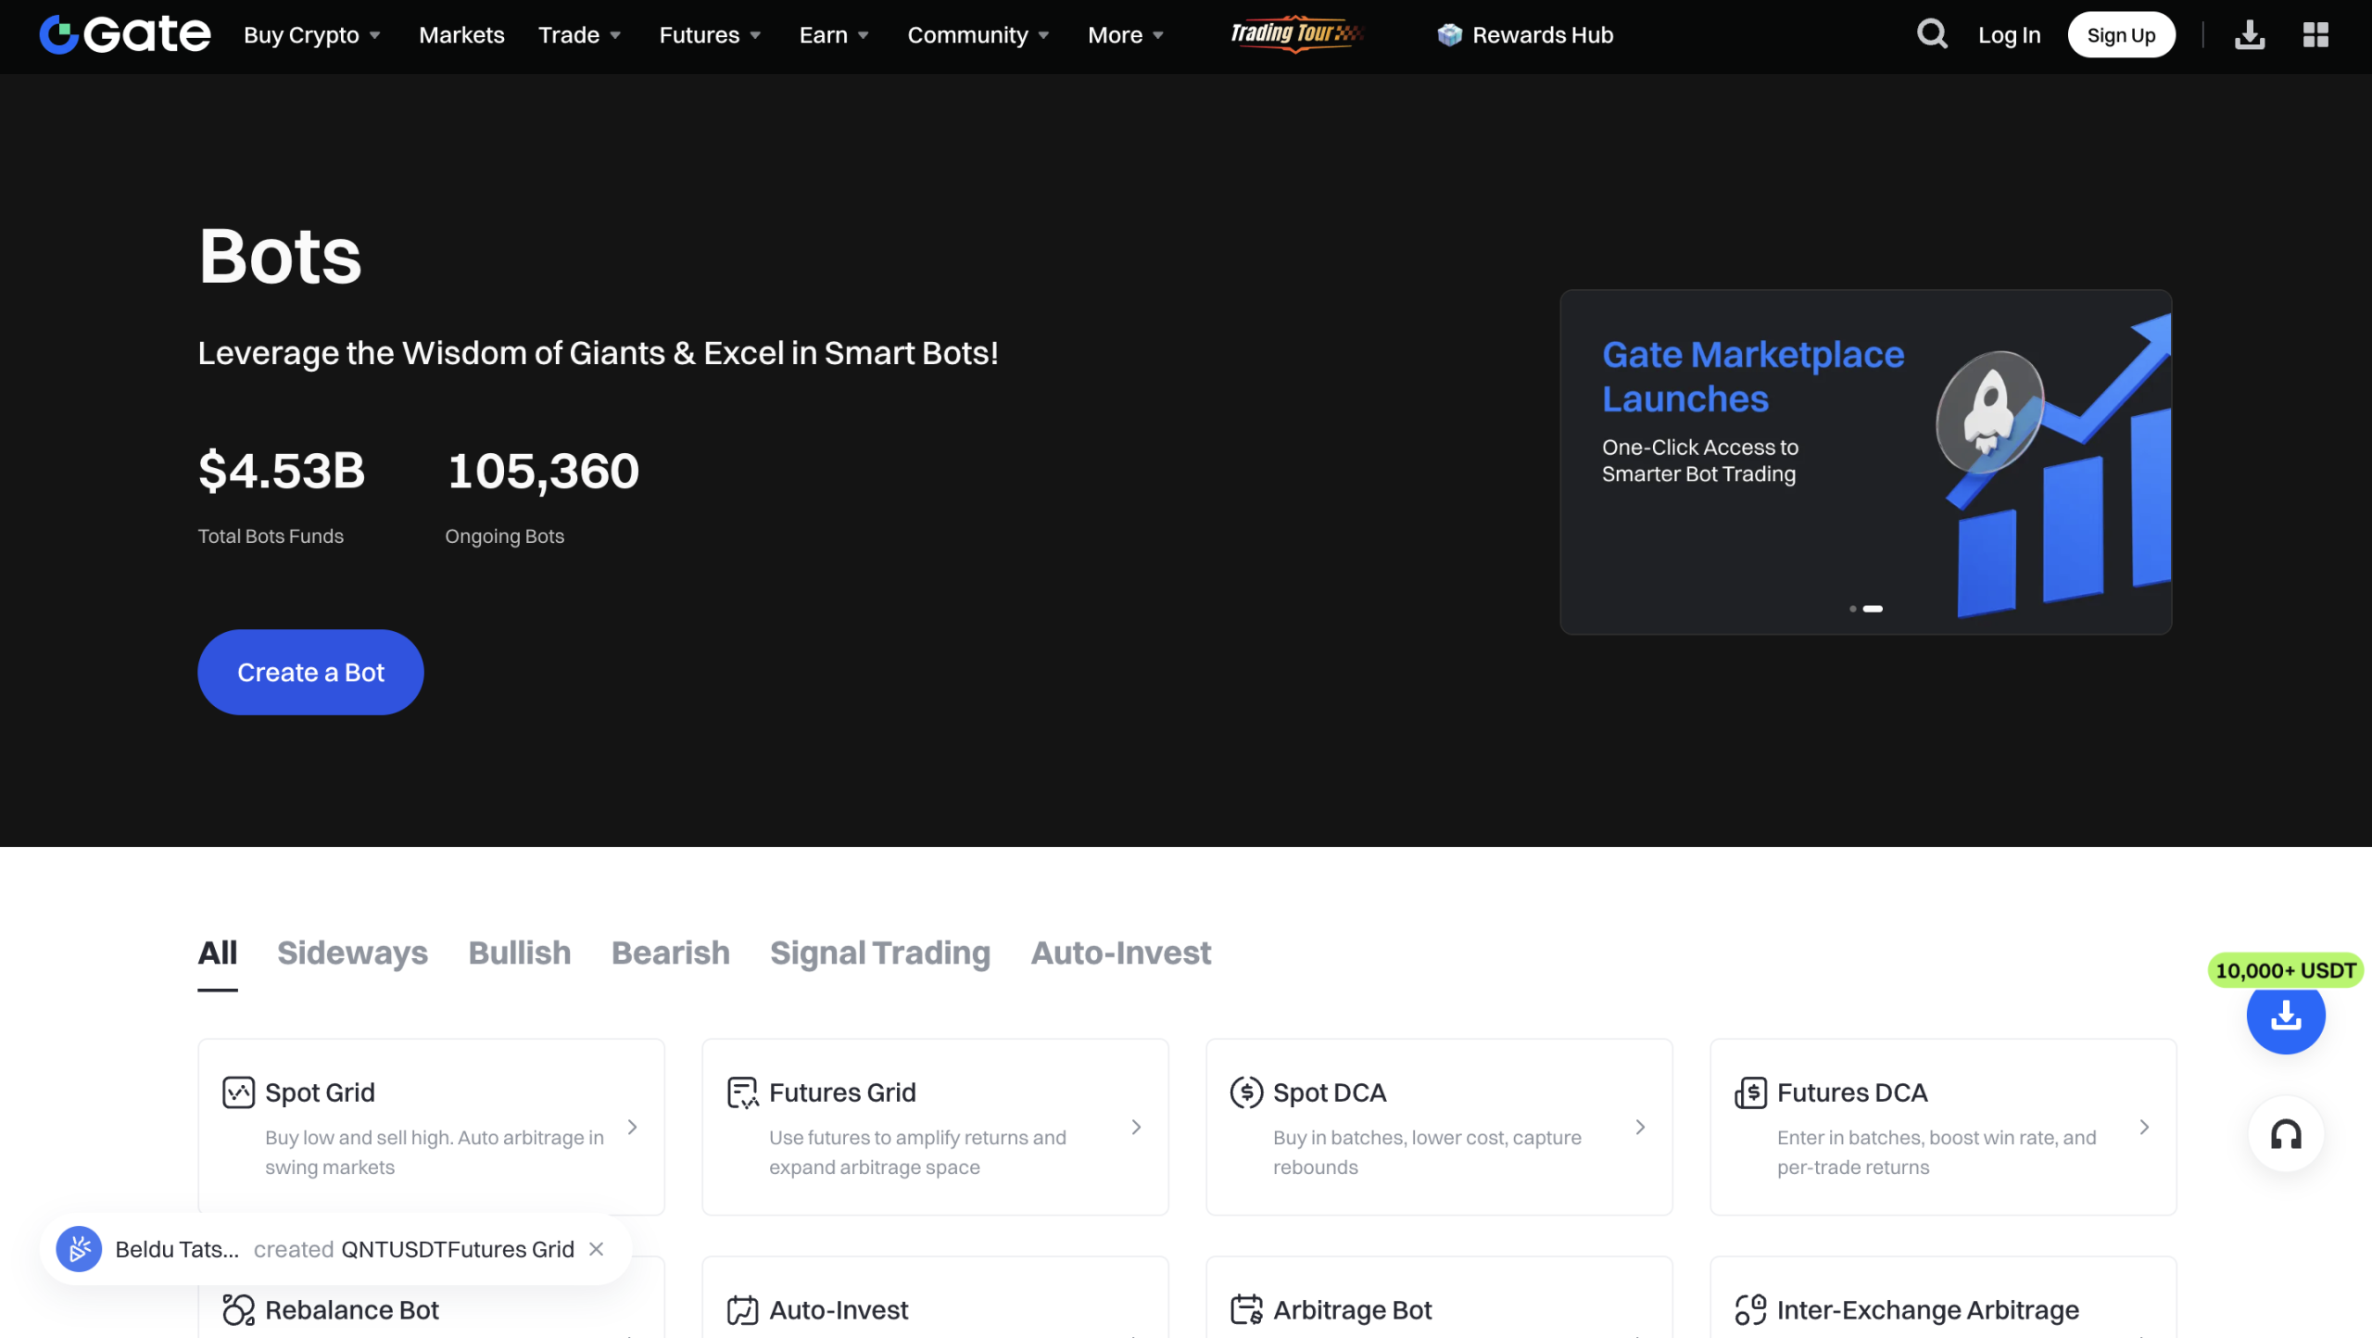
Task: Click the Gate logo
Action: [125, 35]
